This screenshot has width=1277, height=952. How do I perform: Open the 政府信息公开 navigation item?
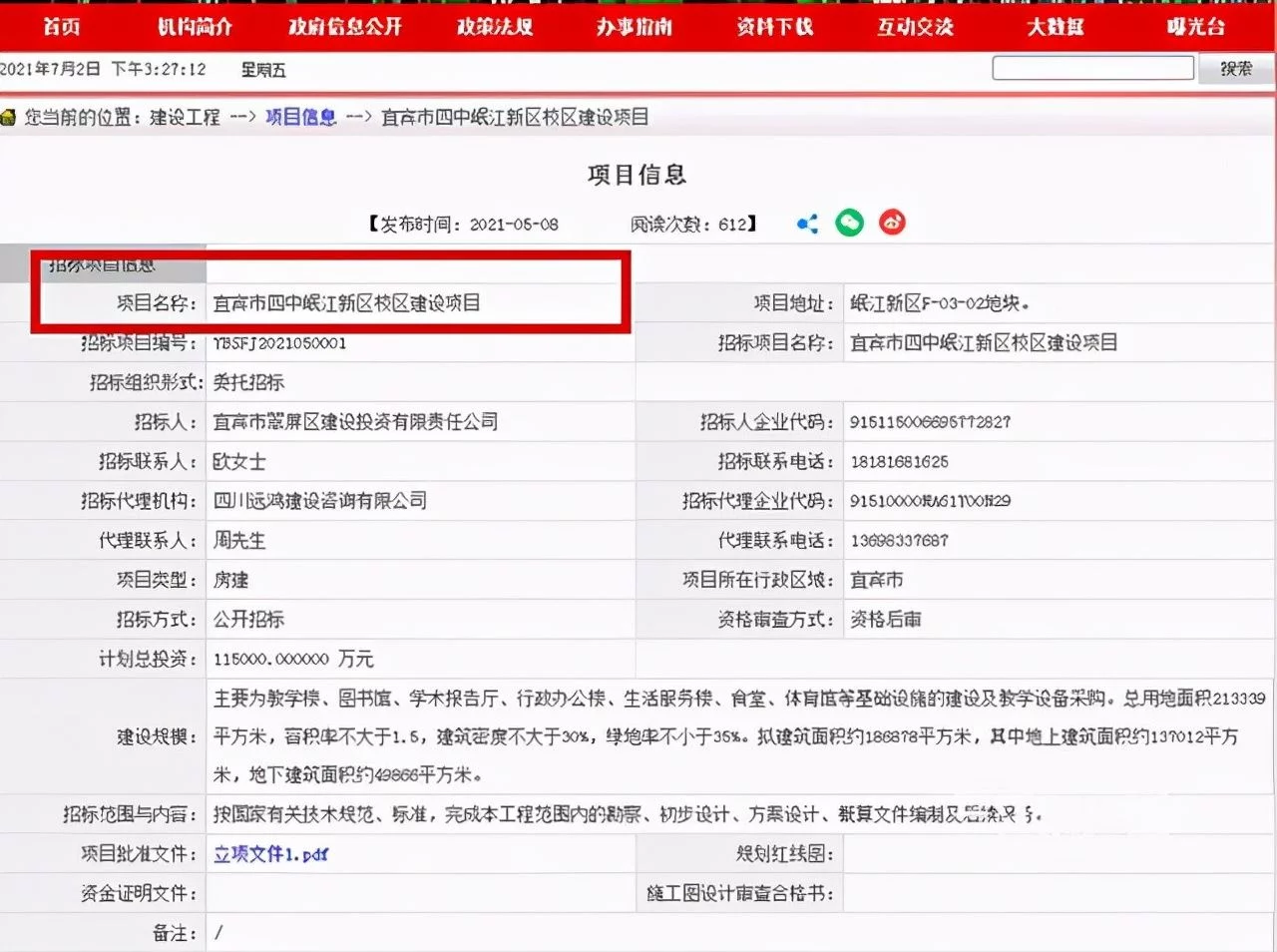click(345, 27)
